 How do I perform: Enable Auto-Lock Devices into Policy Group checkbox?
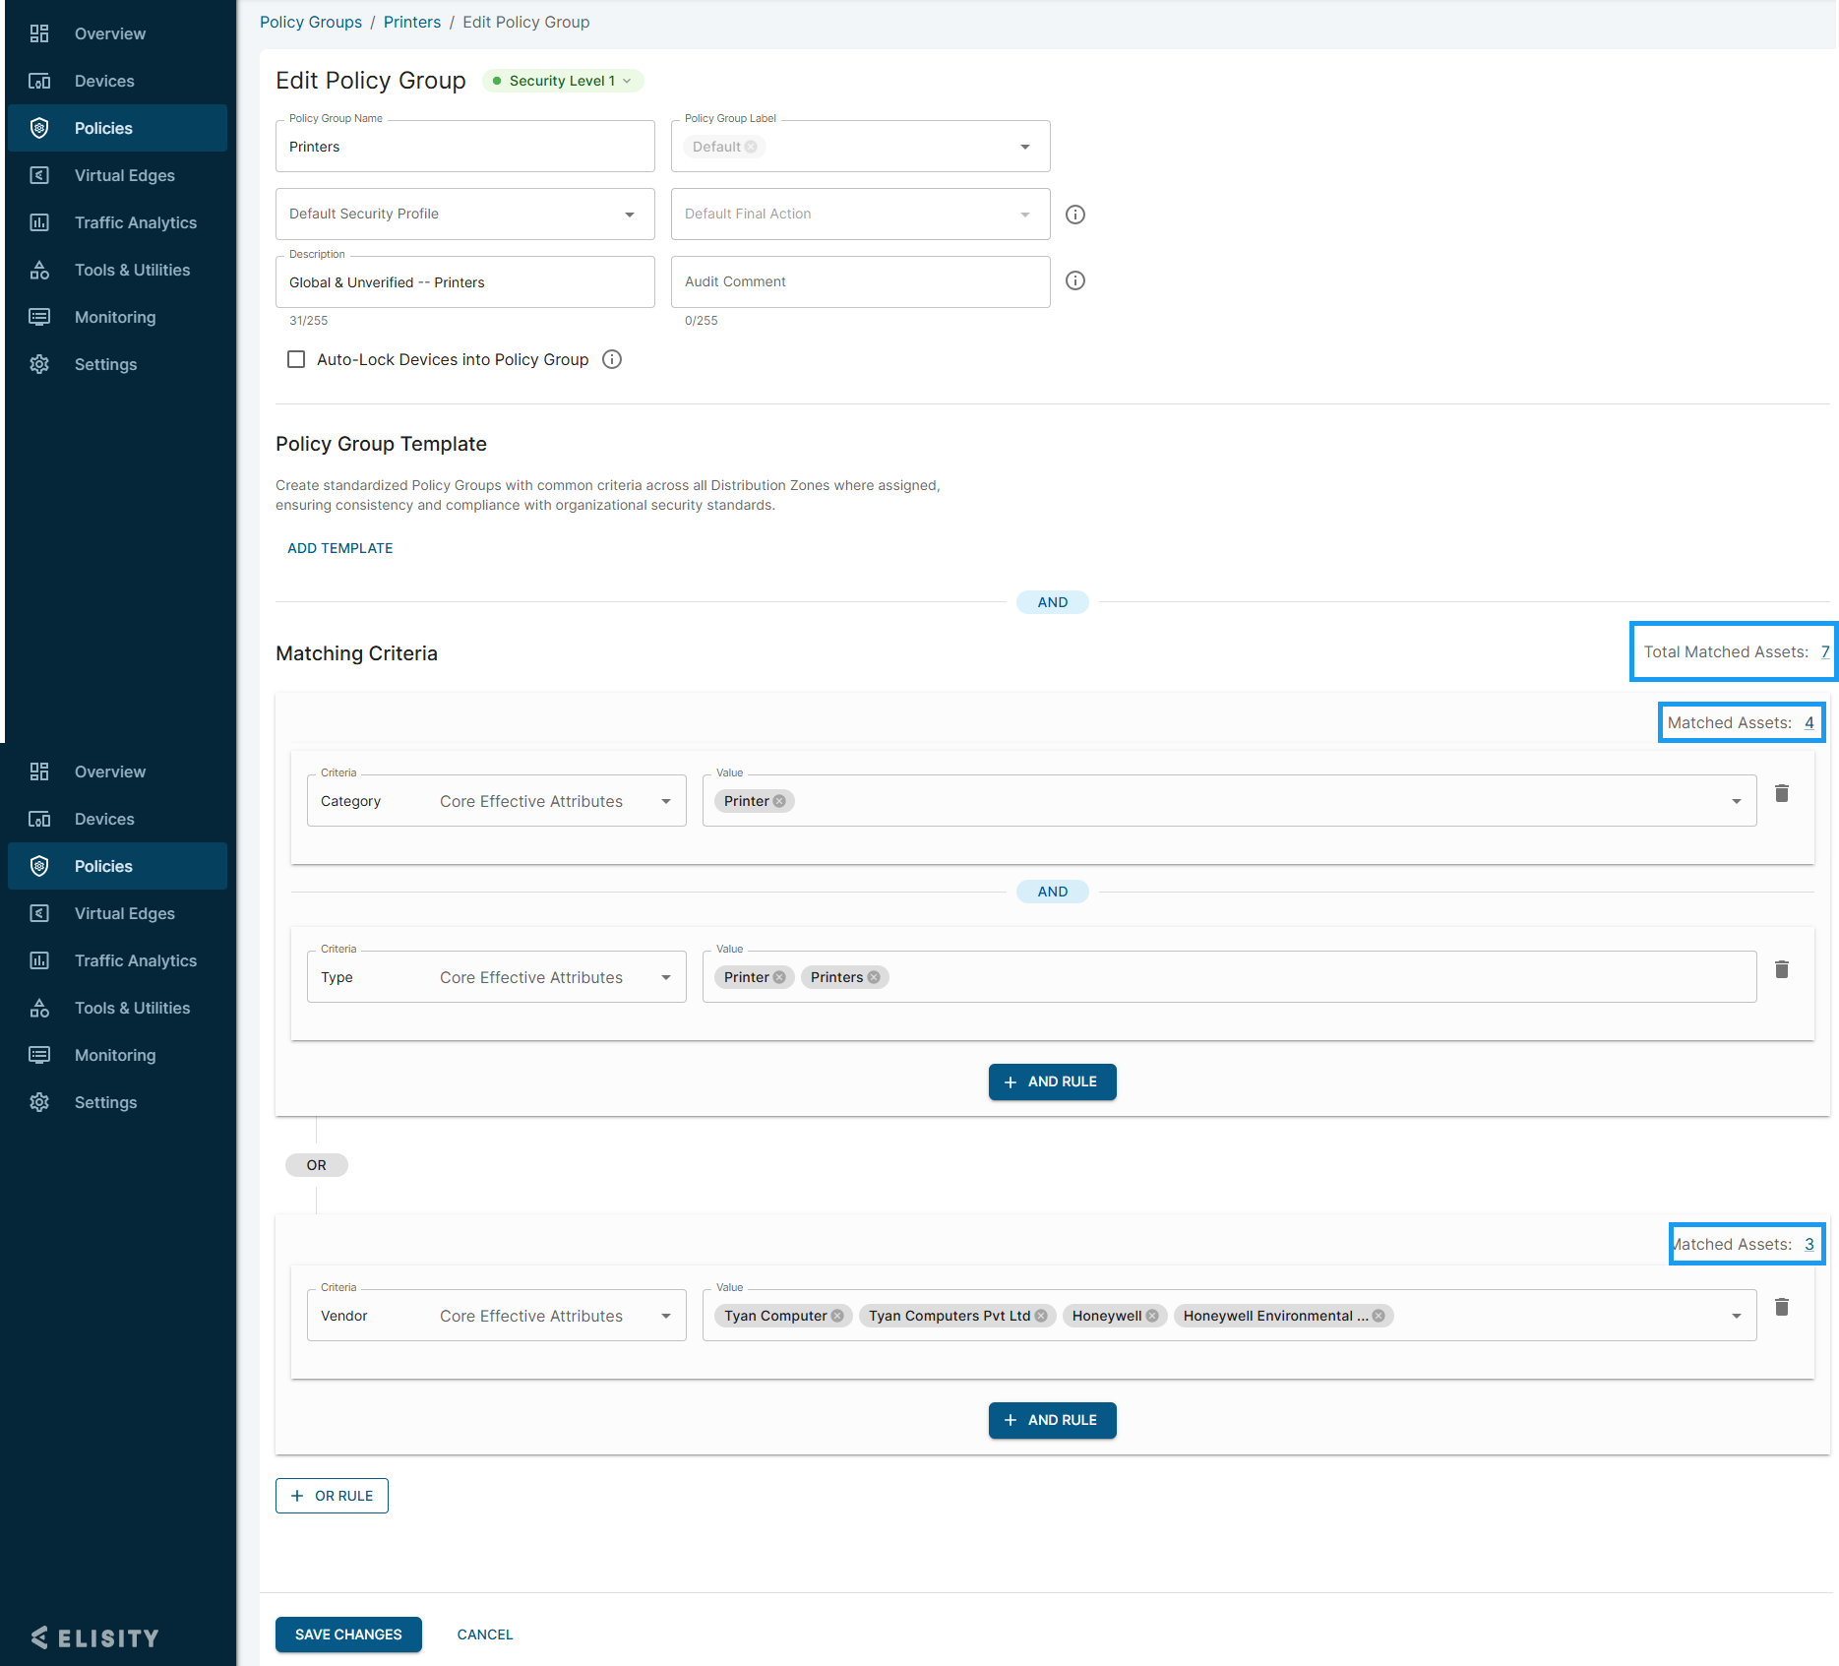click(296, 359)
